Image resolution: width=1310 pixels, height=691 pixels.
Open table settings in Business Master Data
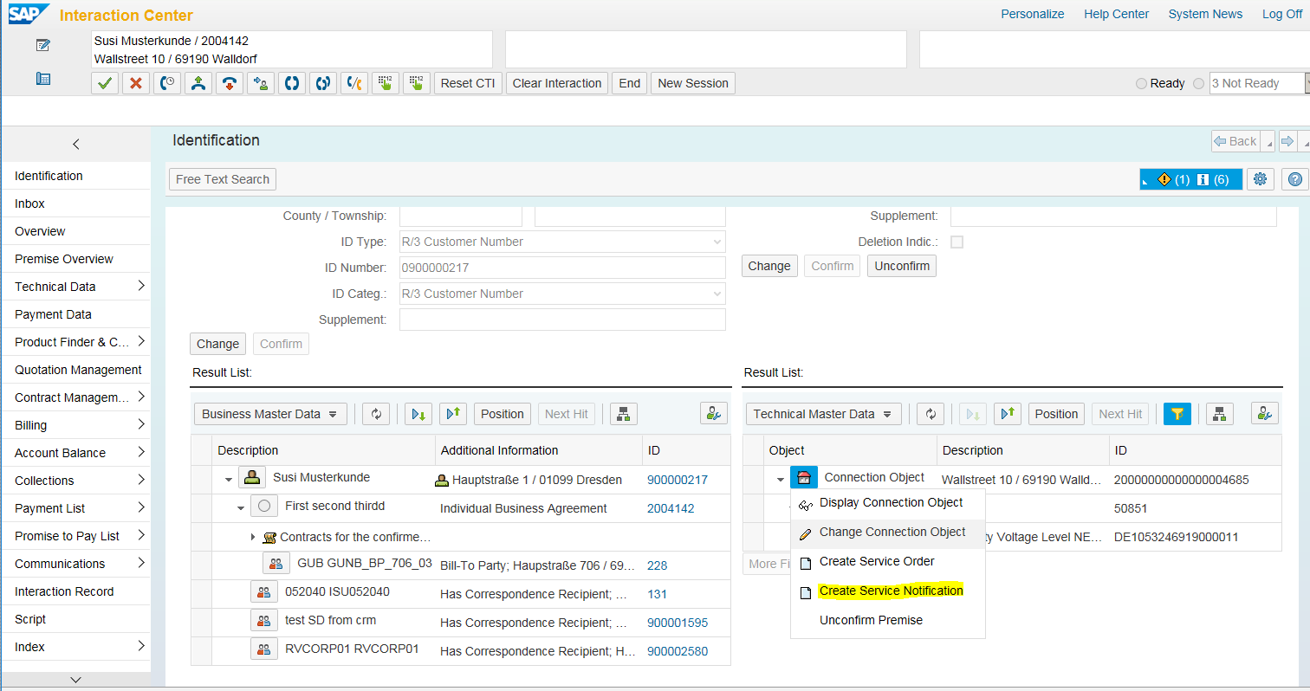[714, 414]
